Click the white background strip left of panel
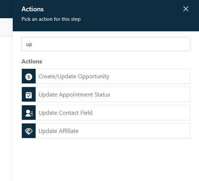Viewport: 199px width, 181px height. (x=6, y=27)
